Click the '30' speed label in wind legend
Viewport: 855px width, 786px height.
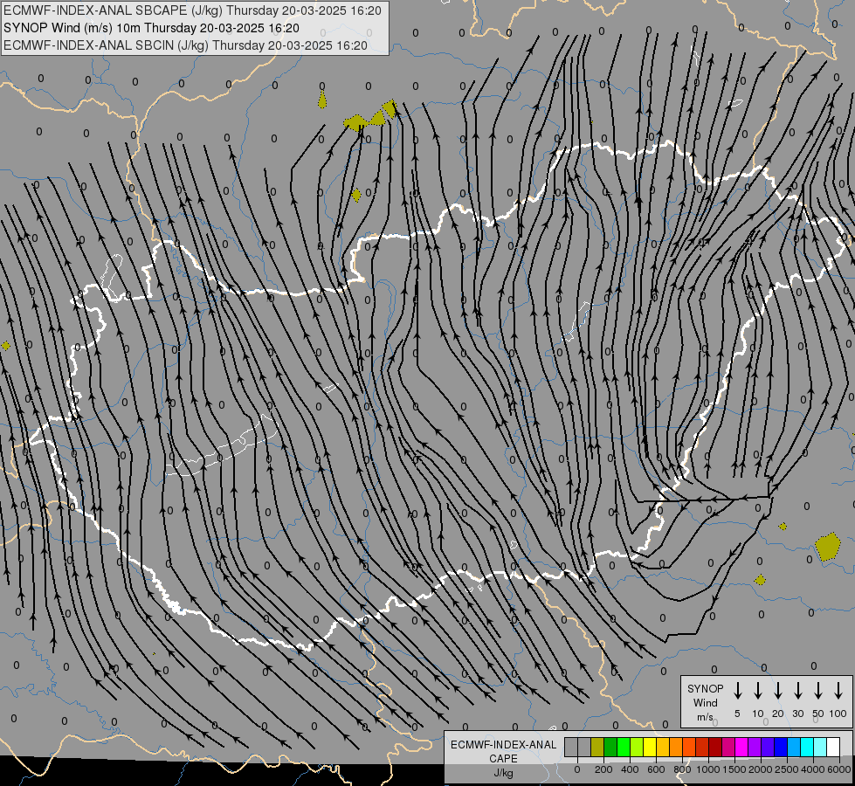point(797,714)
